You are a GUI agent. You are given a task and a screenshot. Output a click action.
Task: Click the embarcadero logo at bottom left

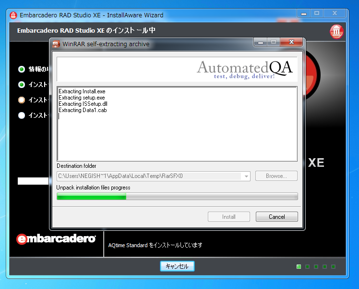56,239
